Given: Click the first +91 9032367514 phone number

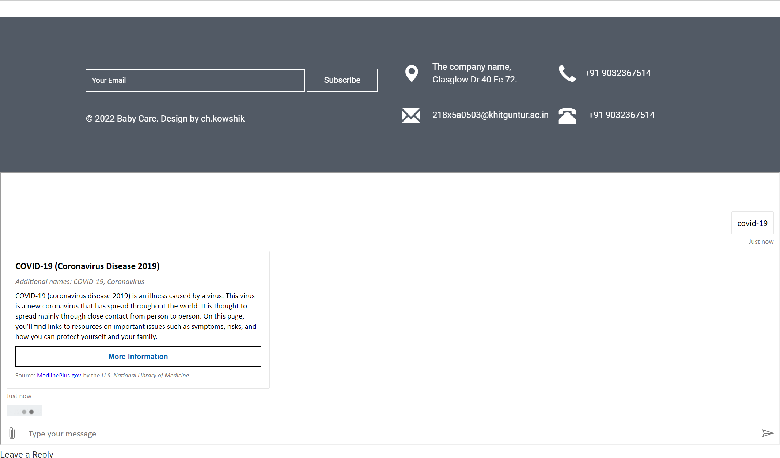Looking at the screenshot, I should (618, 73).
